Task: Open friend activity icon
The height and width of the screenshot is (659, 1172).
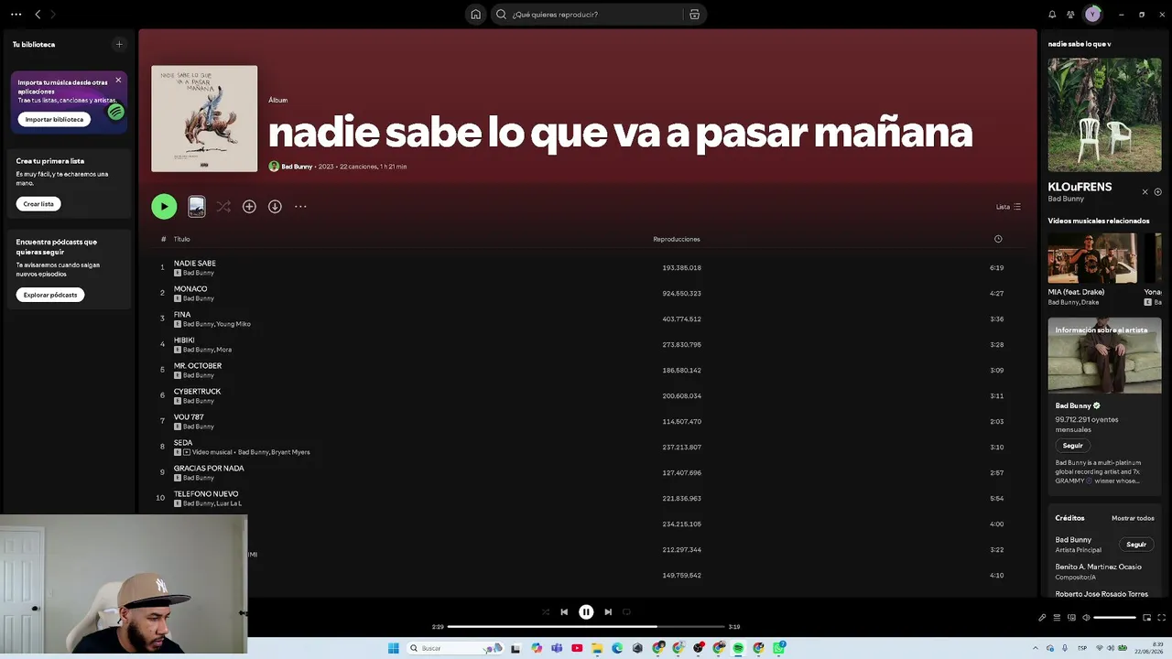Action: point(1070,15)
